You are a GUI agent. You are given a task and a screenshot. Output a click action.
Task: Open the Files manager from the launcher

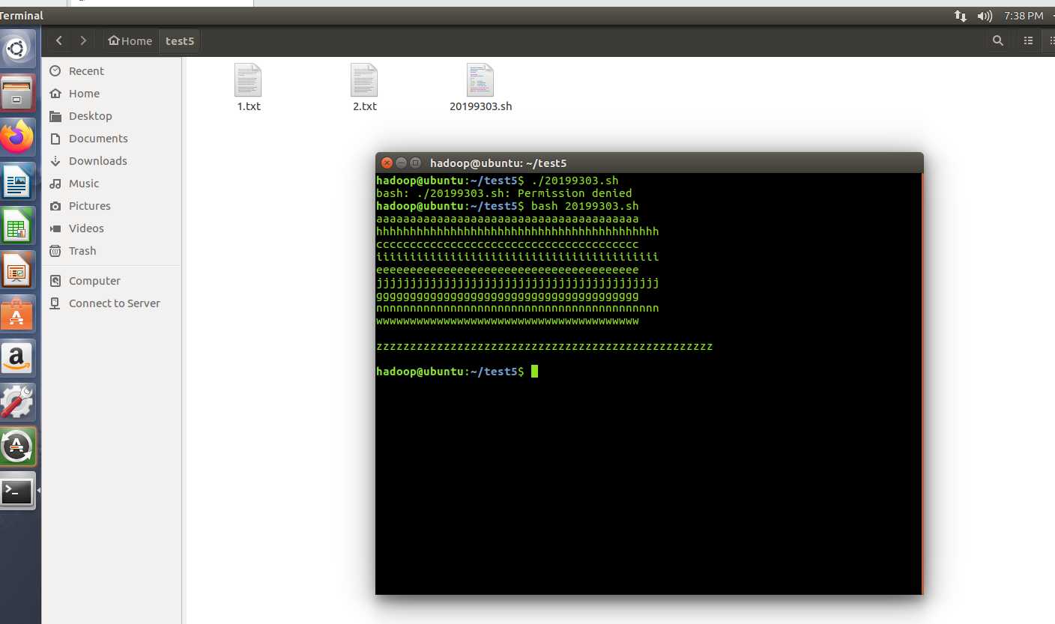(x=16, y=94)
